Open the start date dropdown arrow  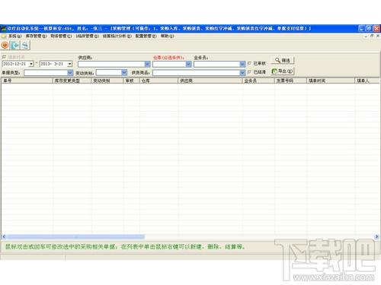[x=31, y=64]
